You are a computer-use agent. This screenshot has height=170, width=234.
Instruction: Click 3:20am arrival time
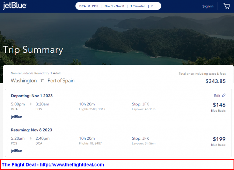pos(42,104)
